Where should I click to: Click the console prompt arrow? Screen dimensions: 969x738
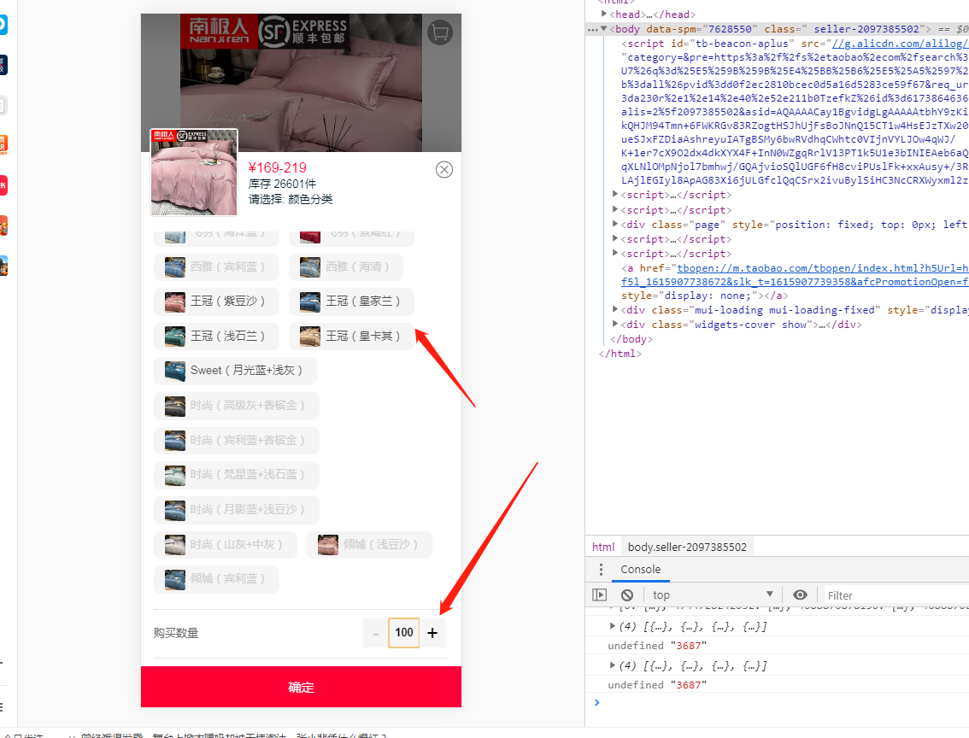[x=596, y=702]
